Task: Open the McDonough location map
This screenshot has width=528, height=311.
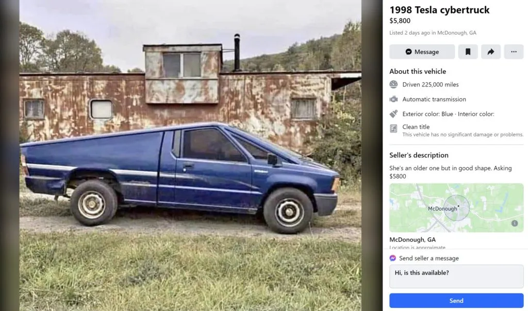Action: coord(456,208)
